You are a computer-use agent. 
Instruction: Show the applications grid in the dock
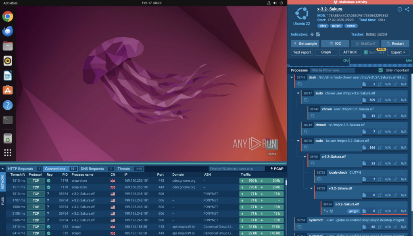(8, 152)
